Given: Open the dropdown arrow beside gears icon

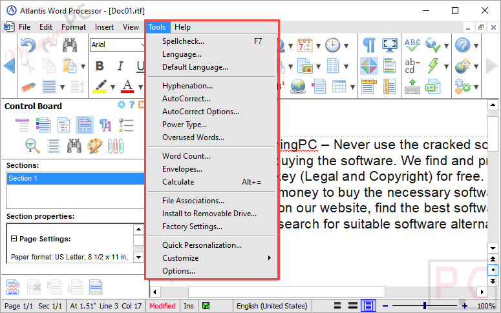Looking at the screenshot, I should [476, 87].
